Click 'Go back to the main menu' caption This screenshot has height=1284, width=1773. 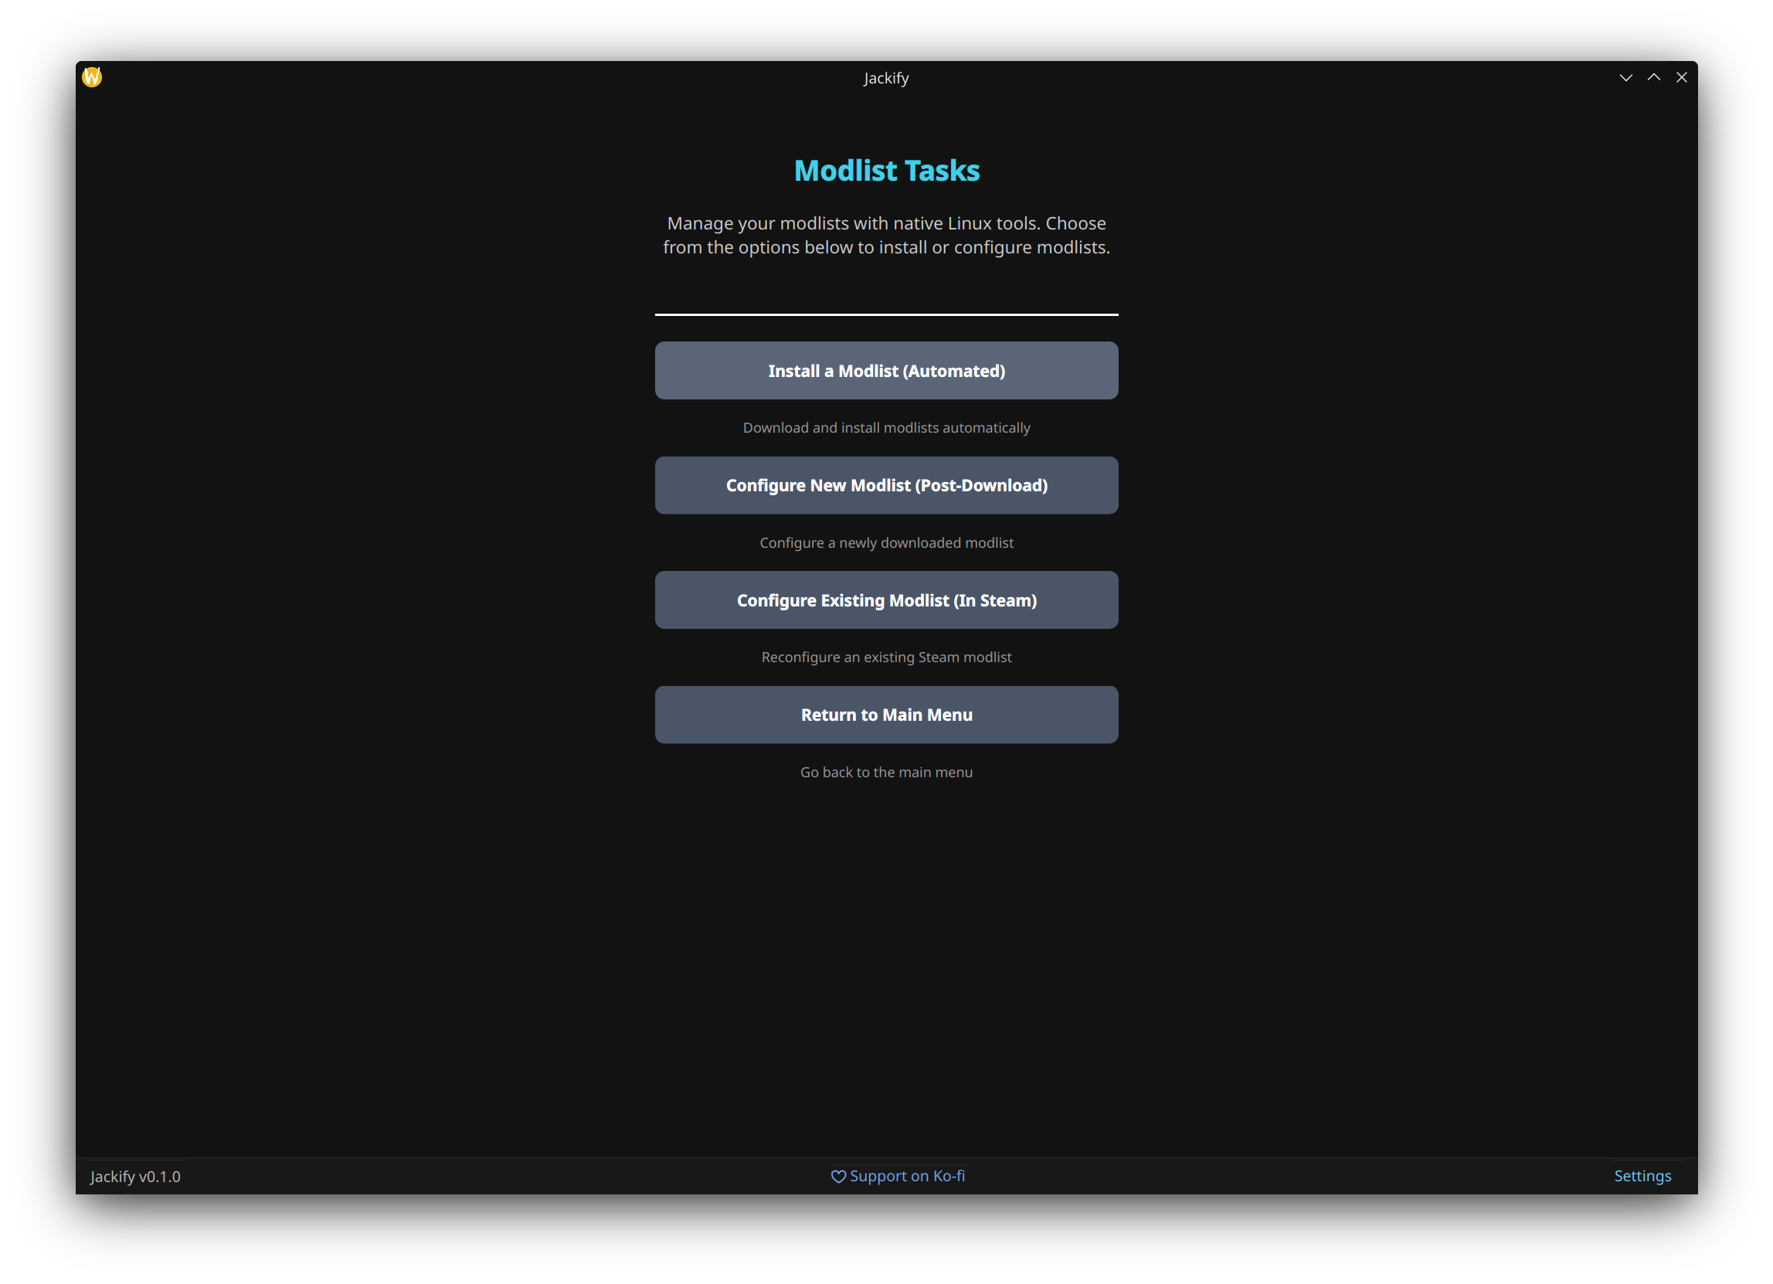click(x=887, y=772)
